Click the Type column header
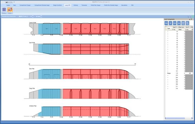Viewport: 195px width, 124px height. coord(169,28)
